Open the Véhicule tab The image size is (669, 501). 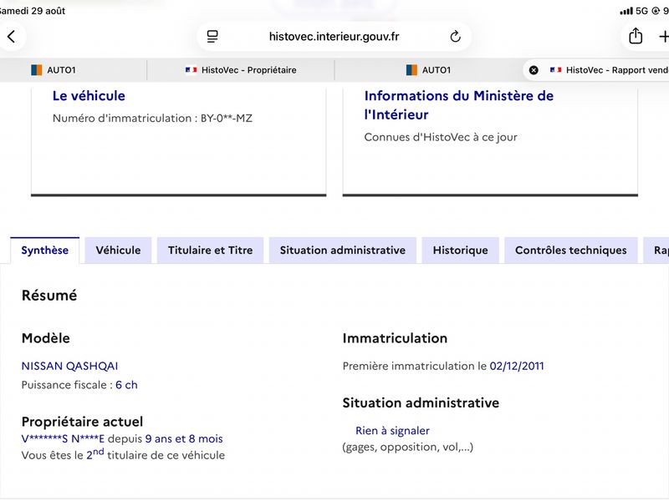[x=118, y=250]
